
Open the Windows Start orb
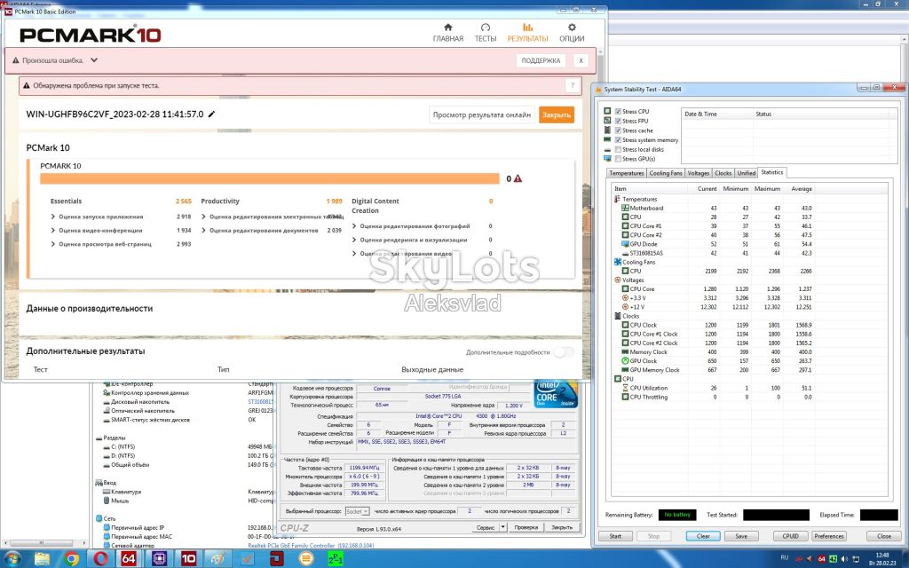click(12, 559)
